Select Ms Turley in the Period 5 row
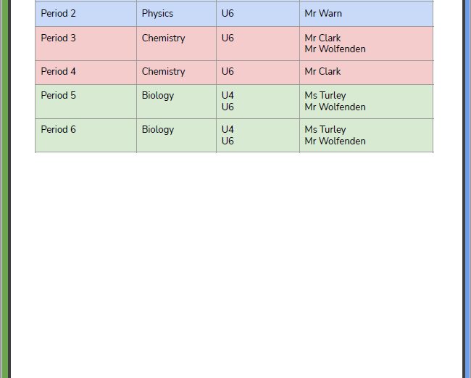 pos(325,96)
